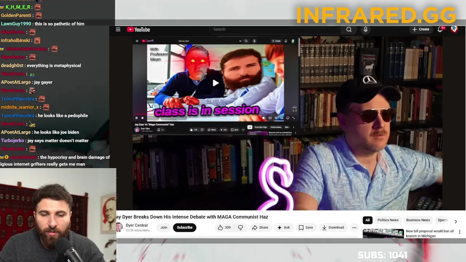Select the All filter chip
Viewport: 466px width, 262px height.
click(368, 220)
